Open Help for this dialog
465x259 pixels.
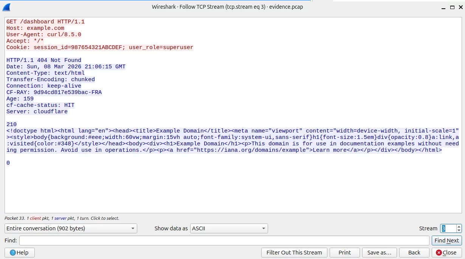pyautogui.click(x=19, y=253)
